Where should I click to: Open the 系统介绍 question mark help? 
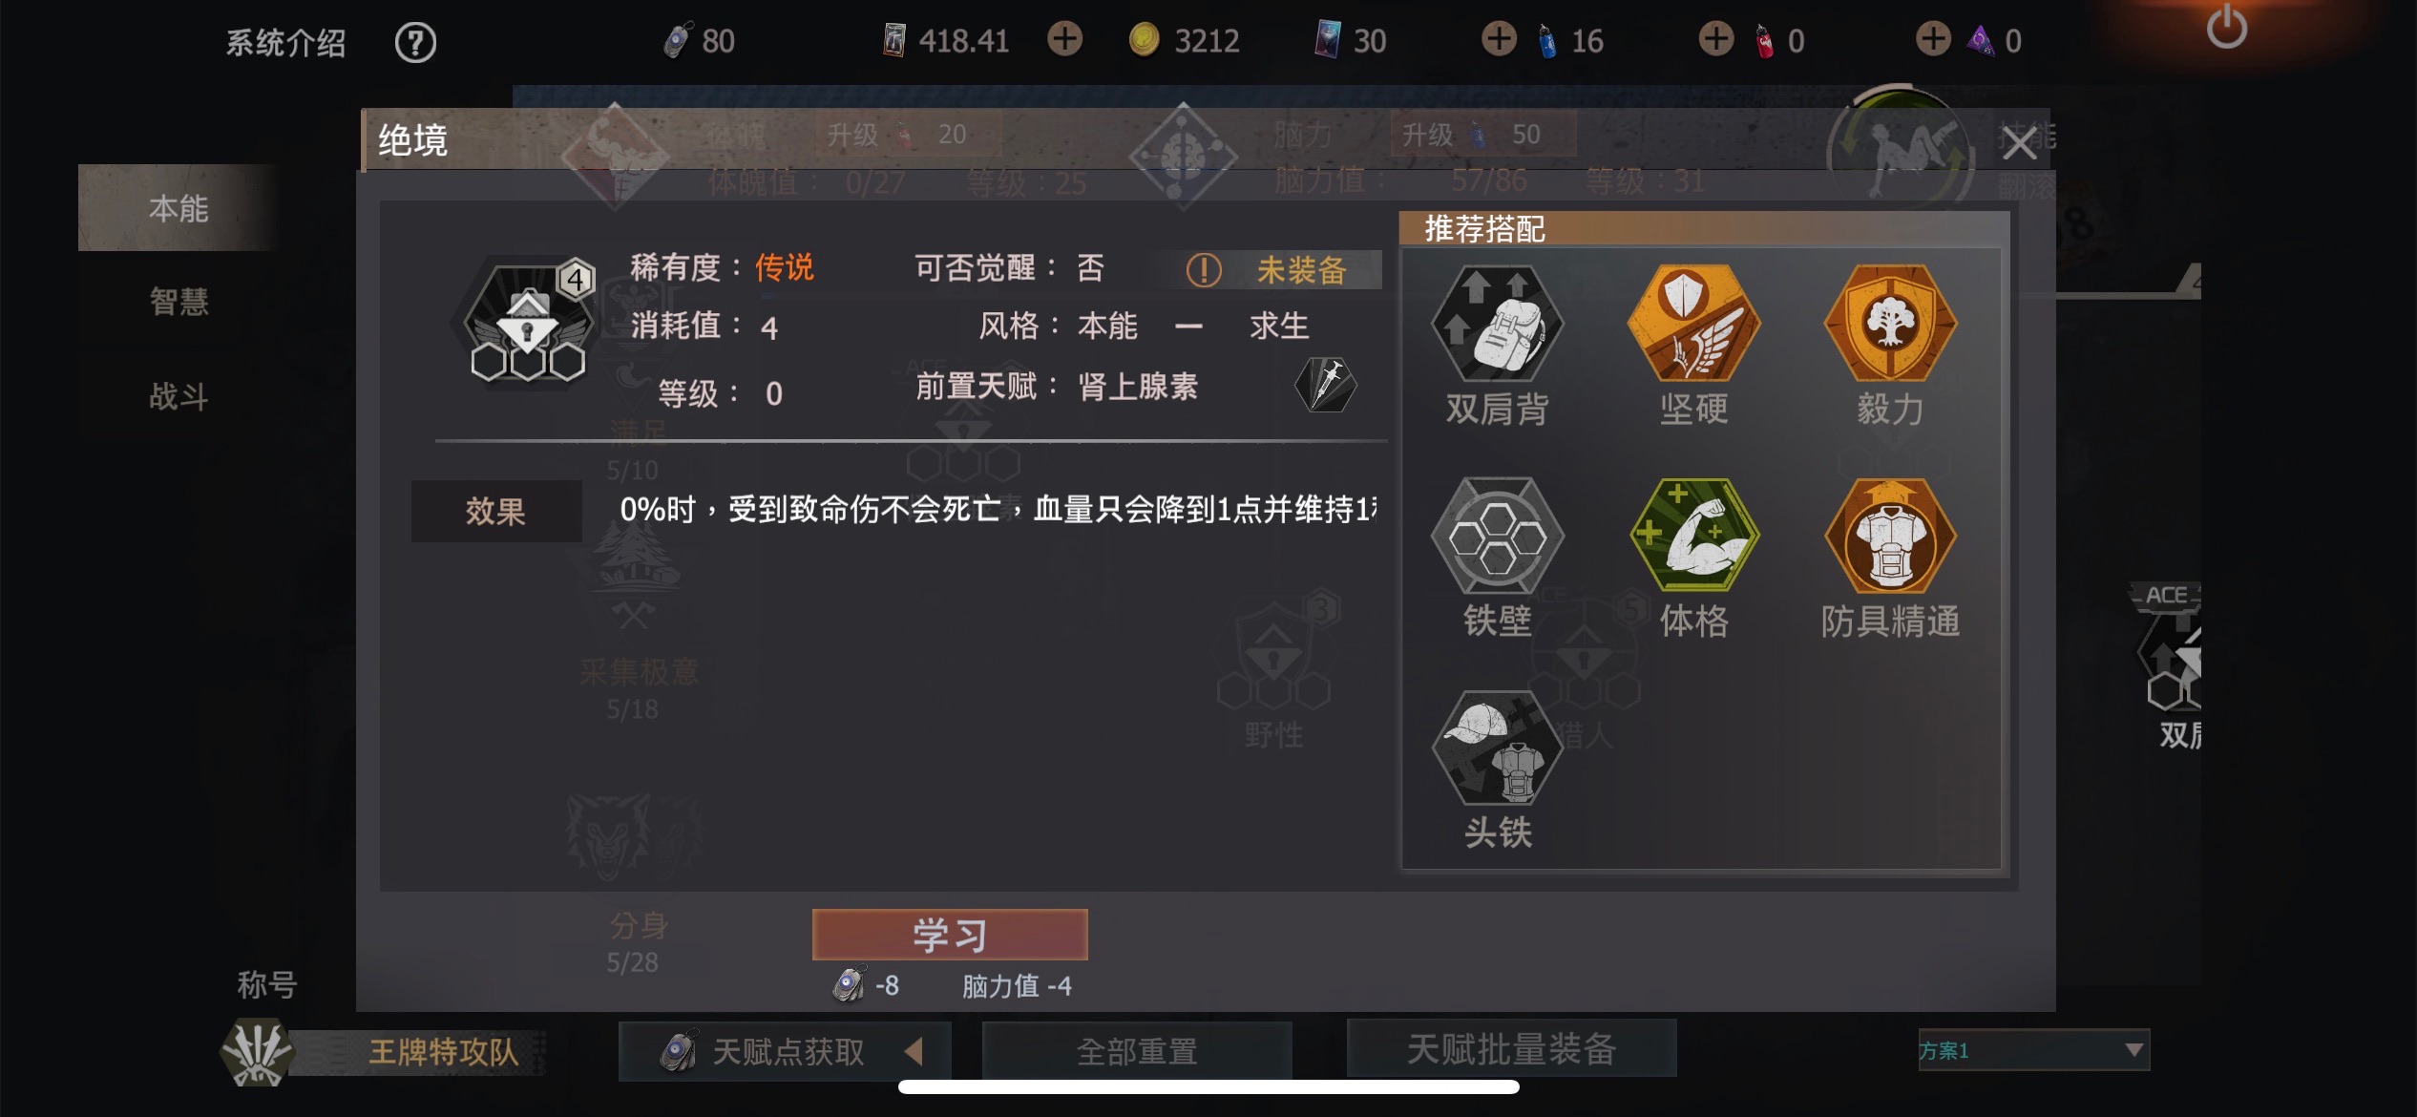pos(415,42)
